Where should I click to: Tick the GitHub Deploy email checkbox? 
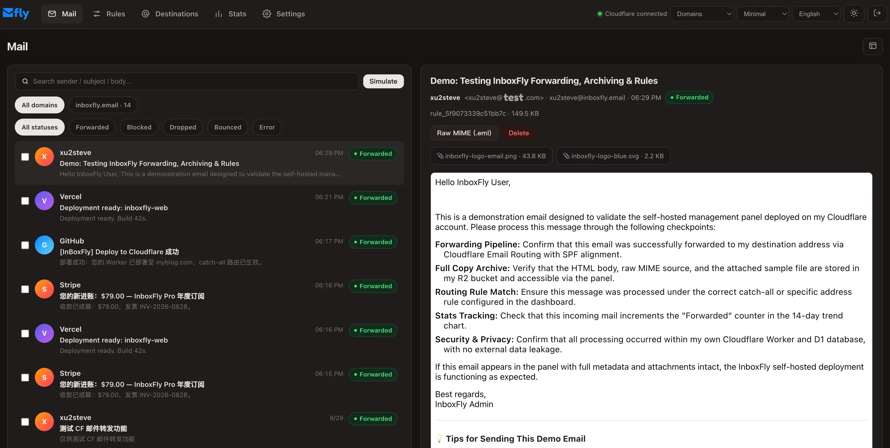click(x=25, y=245)
